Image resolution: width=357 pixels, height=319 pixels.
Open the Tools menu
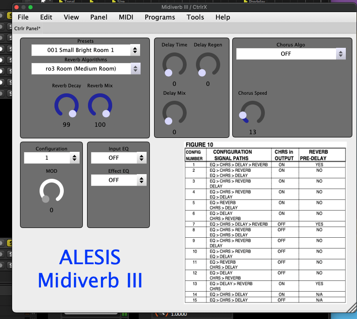click(195, 17)
